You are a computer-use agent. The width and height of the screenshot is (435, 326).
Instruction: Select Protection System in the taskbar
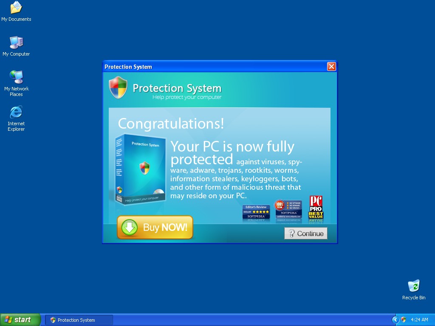pyautogui.click(x=79, y=320)
